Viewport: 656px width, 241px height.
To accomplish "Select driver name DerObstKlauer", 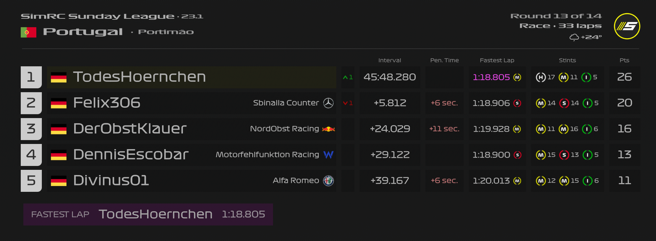I will click(x=130, y=129).
